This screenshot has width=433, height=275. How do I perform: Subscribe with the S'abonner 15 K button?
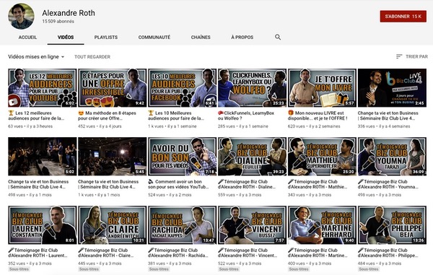(403, 17)
